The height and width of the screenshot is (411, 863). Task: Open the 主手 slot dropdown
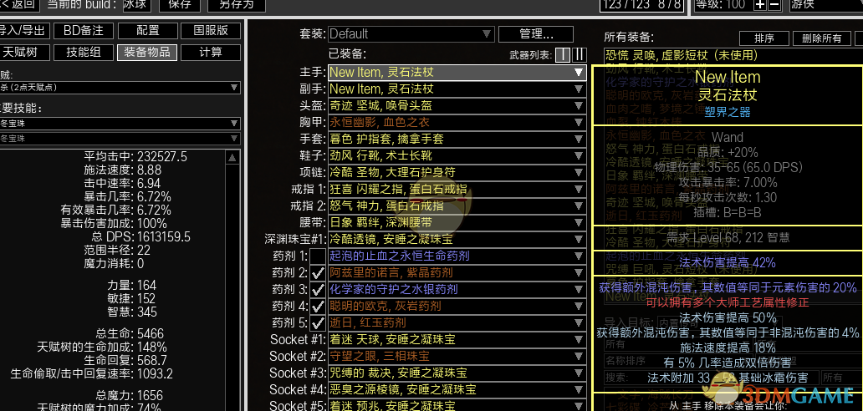[457, 73]
